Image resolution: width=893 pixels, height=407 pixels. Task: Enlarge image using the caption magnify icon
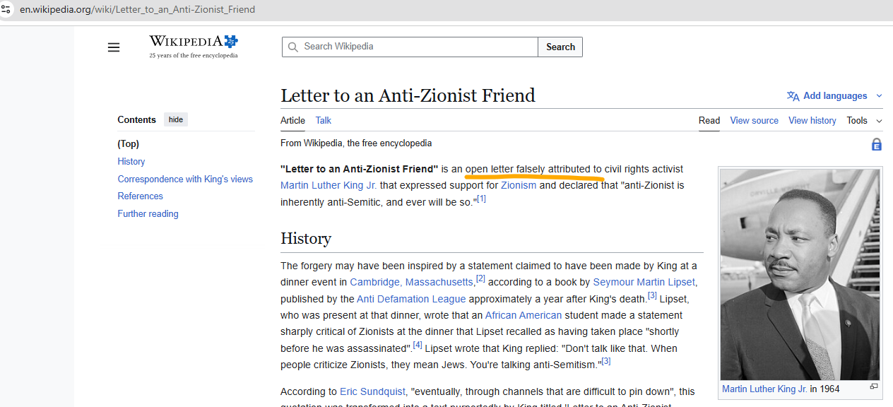tap(873, 387)
